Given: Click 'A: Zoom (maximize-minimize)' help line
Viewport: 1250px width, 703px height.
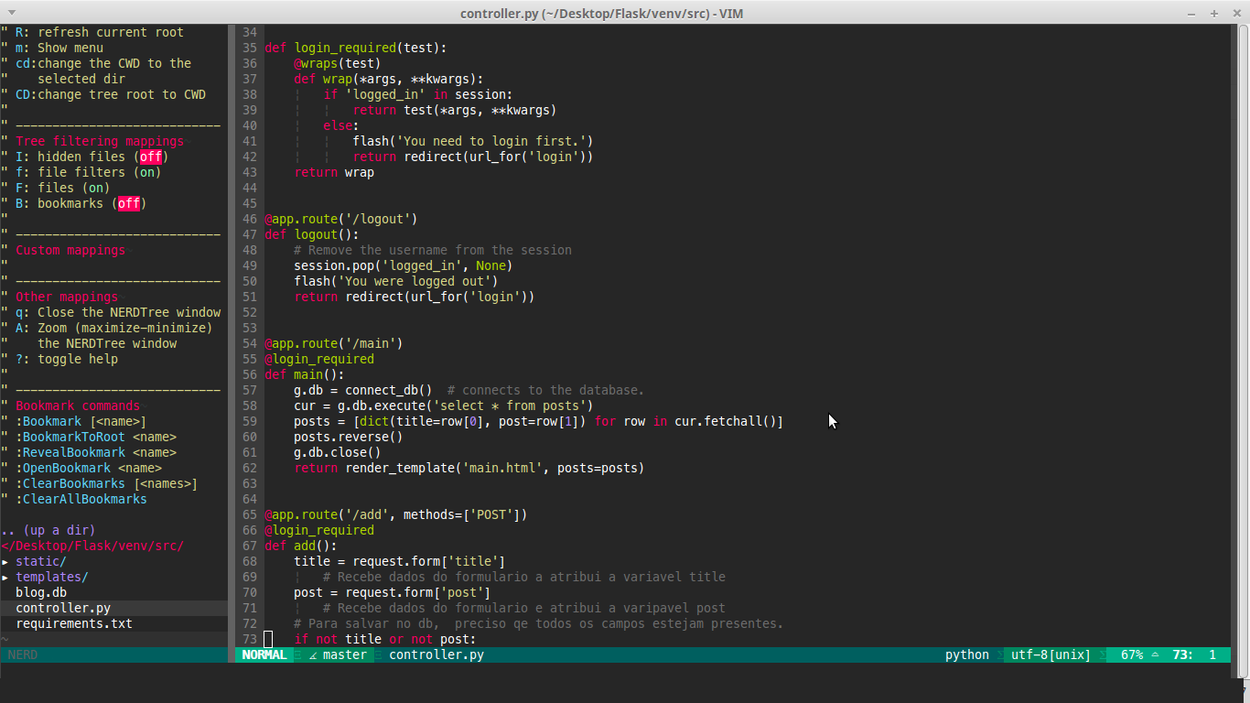Looking at the screenshot, I should click(x=107, y=328).
